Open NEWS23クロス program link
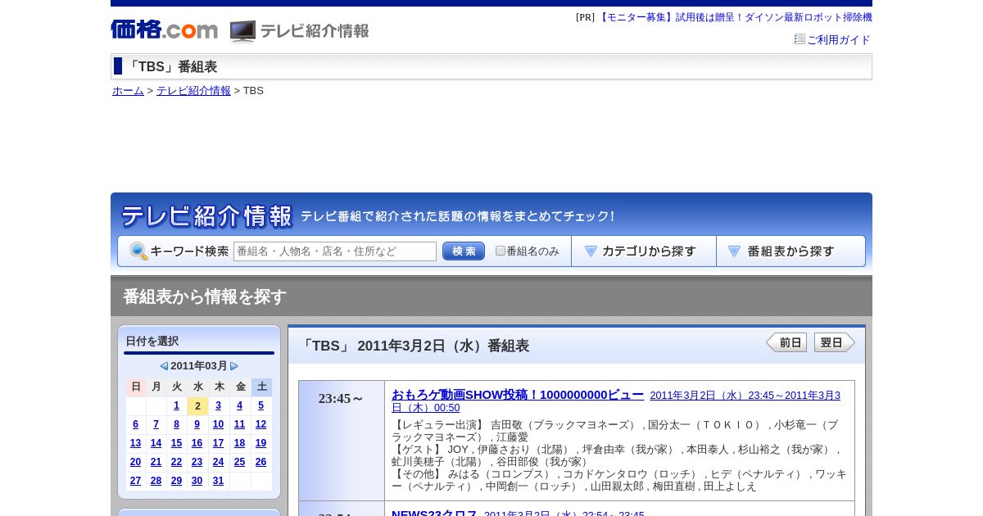This screenshot has height=516, width=983. click(434, 514)
